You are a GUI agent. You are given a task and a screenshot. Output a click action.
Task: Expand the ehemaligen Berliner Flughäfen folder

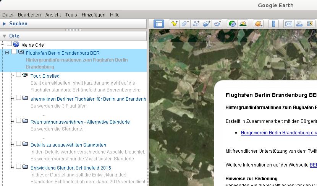[12, 98]
